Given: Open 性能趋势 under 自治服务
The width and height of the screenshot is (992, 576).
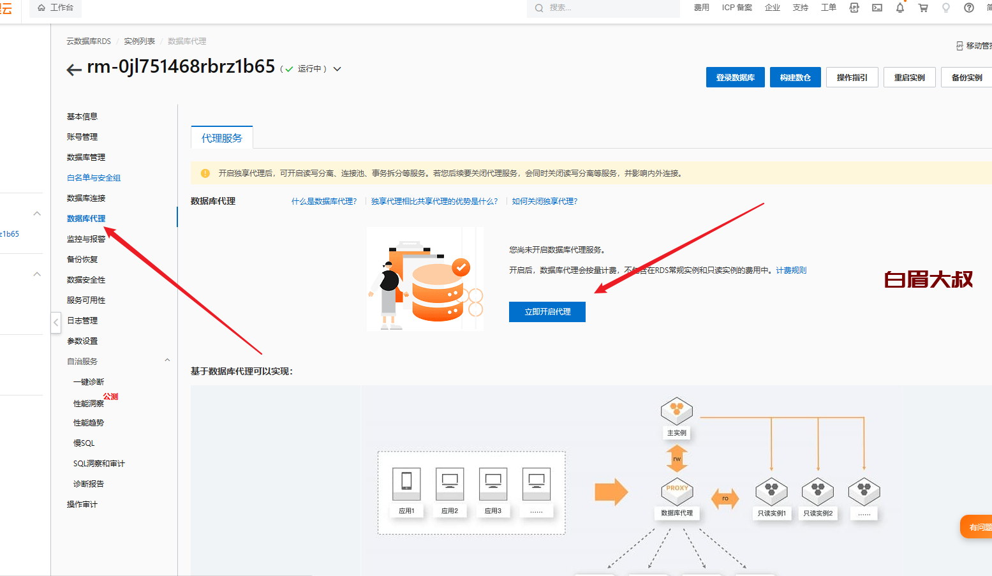Looking at the screenshot, I should tap(89, 423).
